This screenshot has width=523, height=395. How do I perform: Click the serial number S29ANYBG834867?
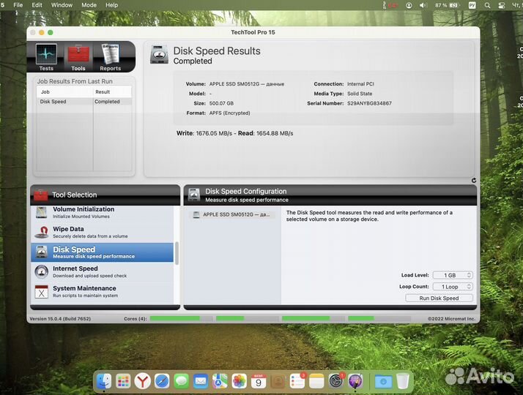point(369,103)
